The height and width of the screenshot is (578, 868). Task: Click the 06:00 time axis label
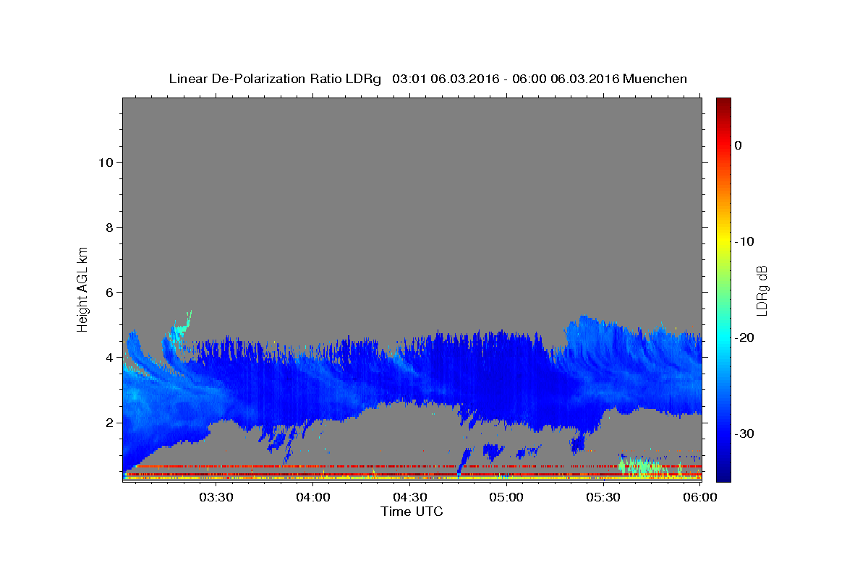click(700, 499)
